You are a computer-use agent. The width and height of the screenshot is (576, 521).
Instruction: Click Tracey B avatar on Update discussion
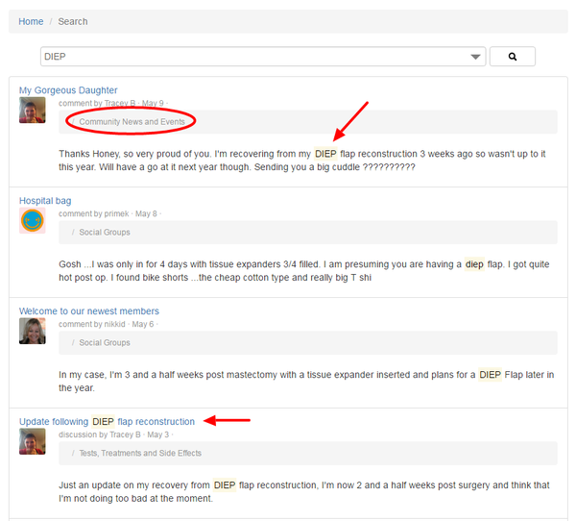click(x=33, y=441)
